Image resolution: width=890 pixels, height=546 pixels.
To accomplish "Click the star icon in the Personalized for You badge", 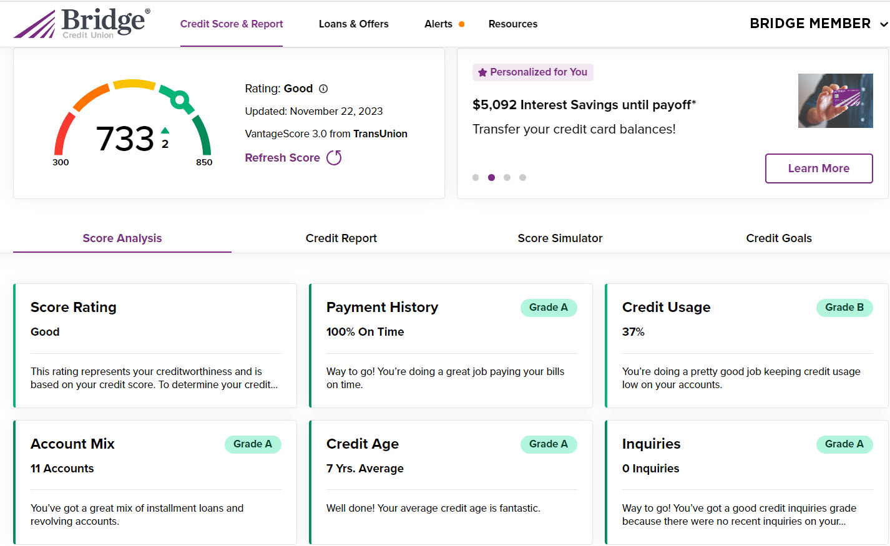I will tap(482, 72).
